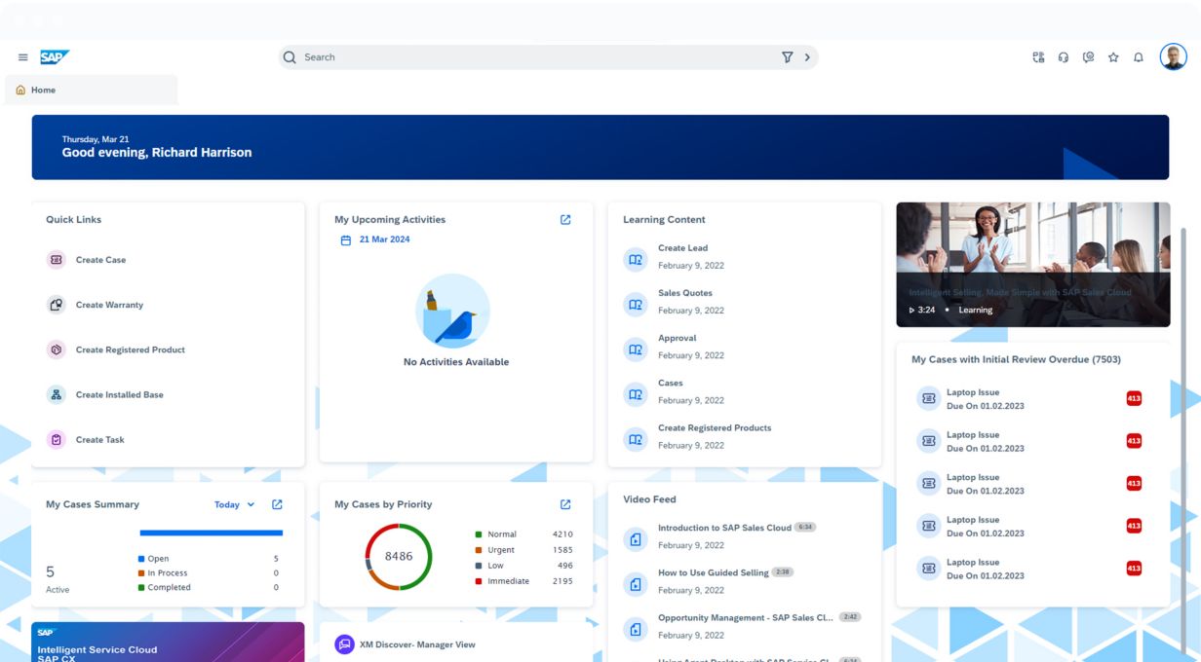Open My Cases Summary external link icon
This screenshot has height=662, width=1201.
[x=277, y=504]
